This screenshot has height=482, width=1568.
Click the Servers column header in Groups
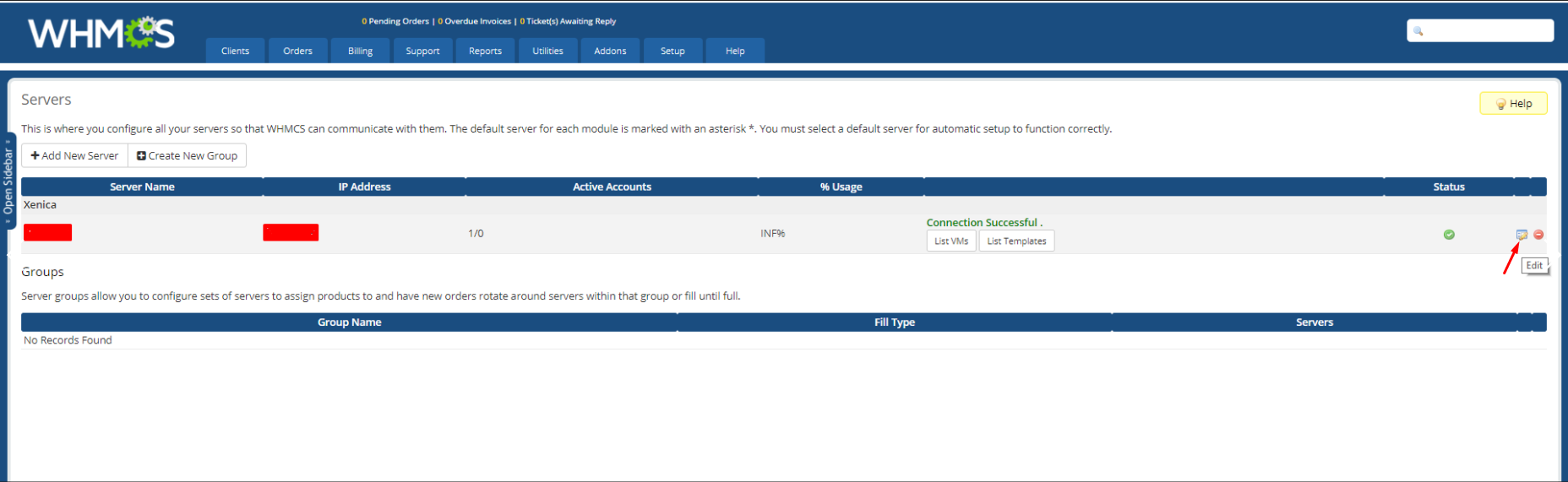click(1315, 322)
